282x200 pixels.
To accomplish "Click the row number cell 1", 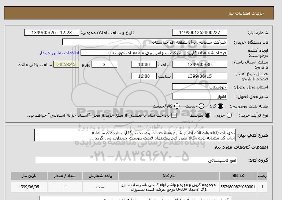I will (x=262, y=187).
